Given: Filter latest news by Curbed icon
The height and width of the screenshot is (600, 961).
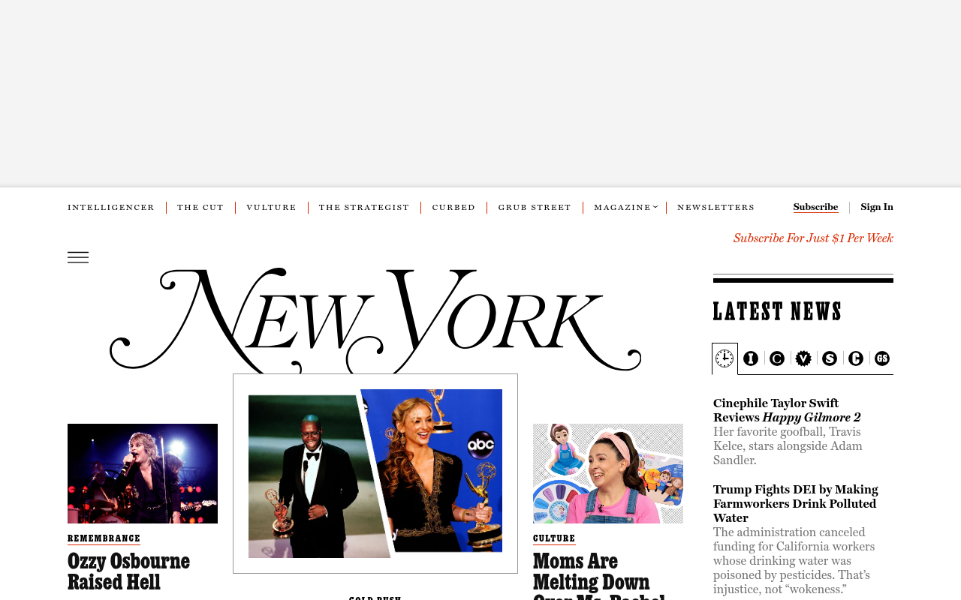Looking at the screenshot, I should (x=856, y=358).
